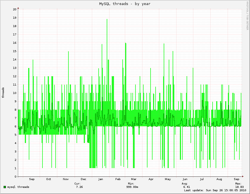Click the 'May' x-axis month label

point(168,179)
